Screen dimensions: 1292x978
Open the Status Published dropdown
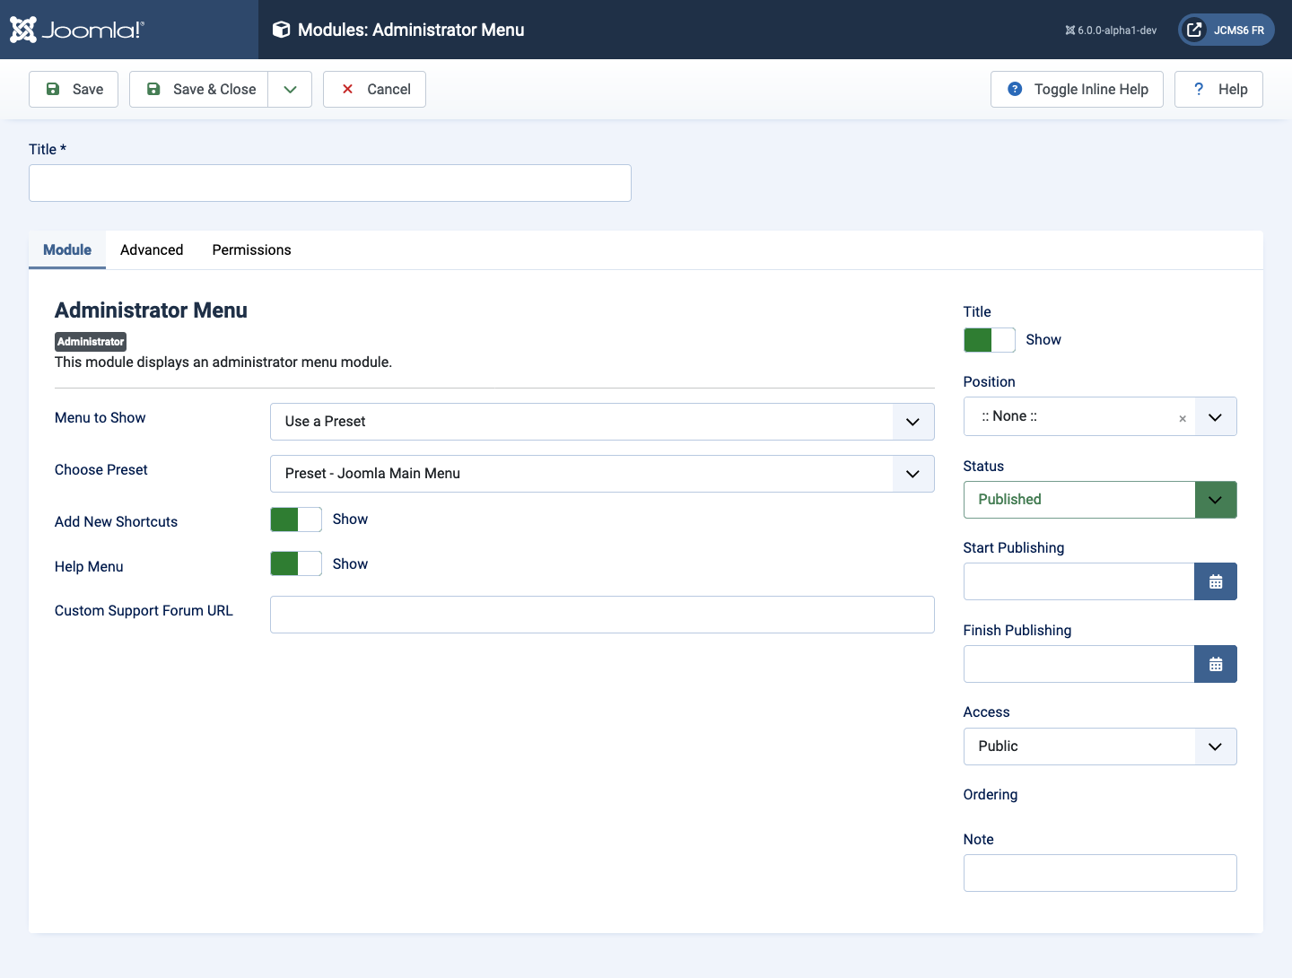click(x=1100, y=500)
